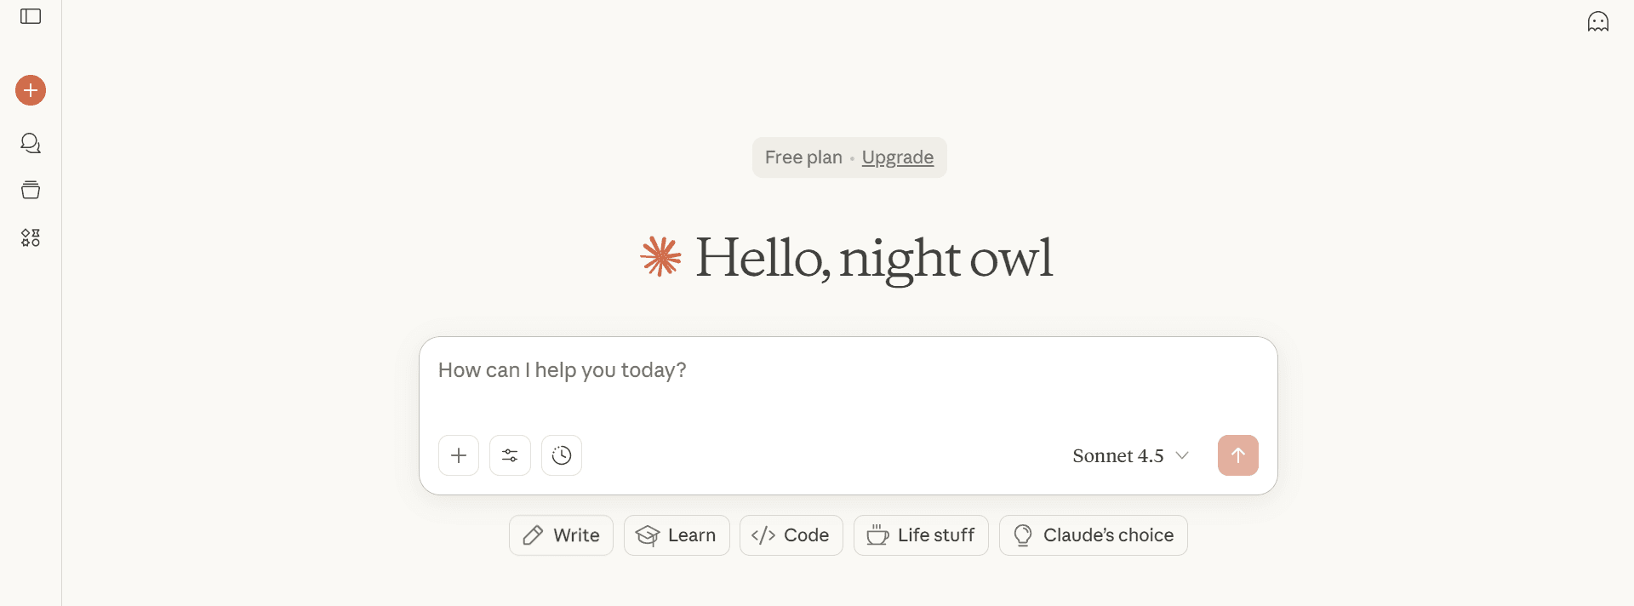
Task: Start a new chat with plus button
Action: tap(31, 90)
